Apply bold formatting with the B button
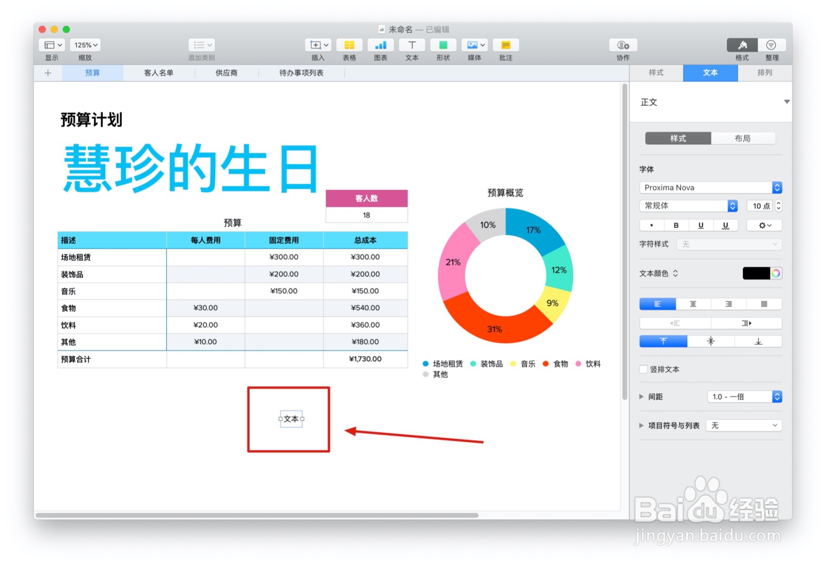Screen dimensions: 826x564 (676, 225)
